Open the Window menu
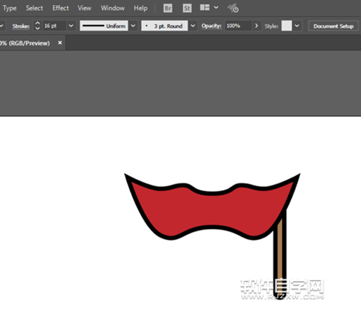Image resolution: width=361 pixels, height=309 pixels. (113, 8)
